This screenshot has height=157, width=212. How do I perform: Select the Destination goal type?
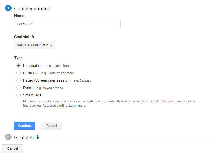pyautogui.click(x=18, y=66)
